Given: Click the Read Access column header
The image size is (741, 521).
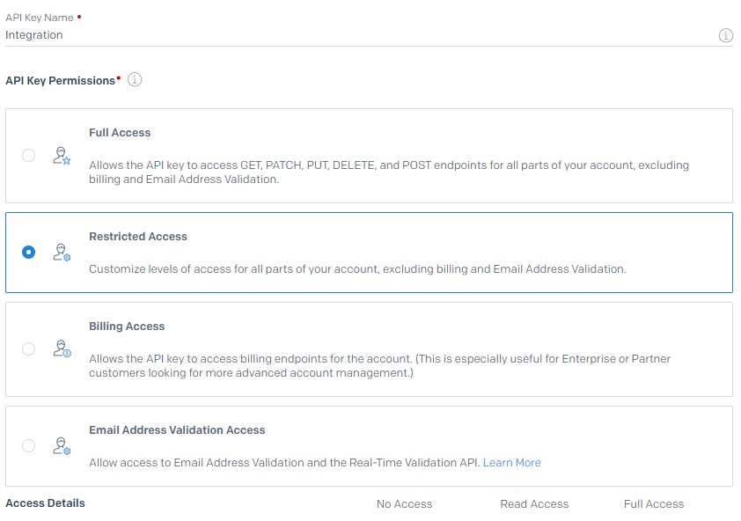Looking at the screenshot, I should [x=534, y=504].
